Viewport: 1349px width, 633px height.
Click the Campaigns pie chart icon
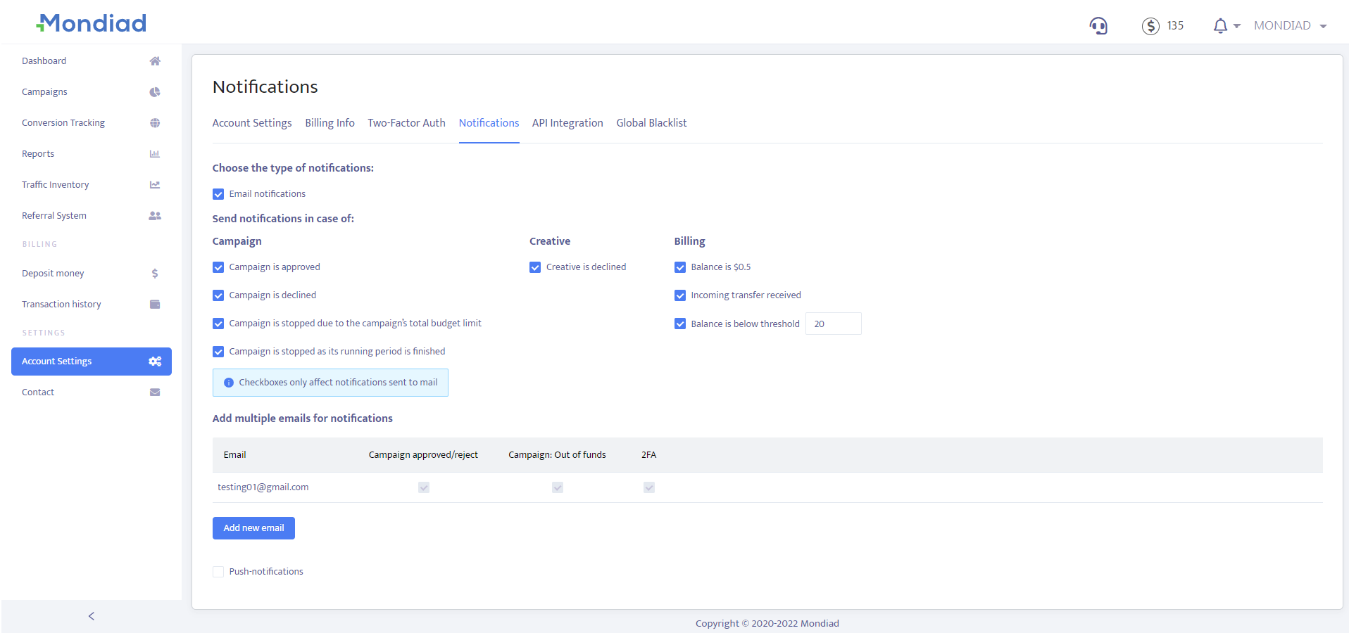[155, 92]
